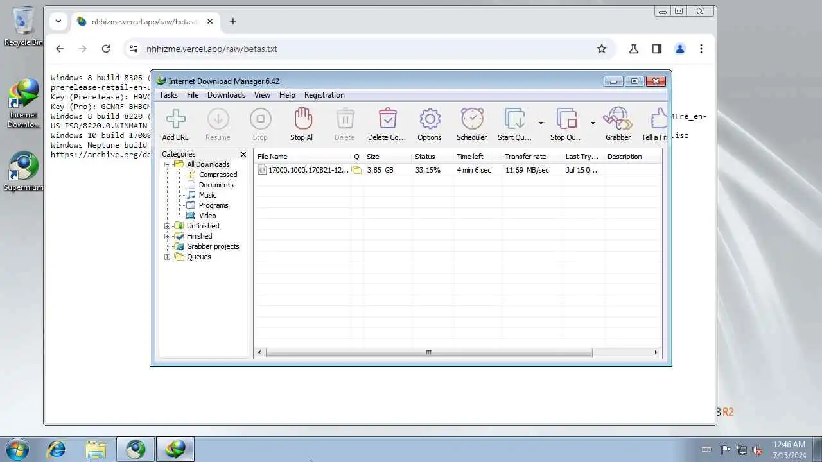The height and width of the screenshot is (462, 822).
Task: Sort by Description column header
Action: pyautogui.click(x=633, y=157)
